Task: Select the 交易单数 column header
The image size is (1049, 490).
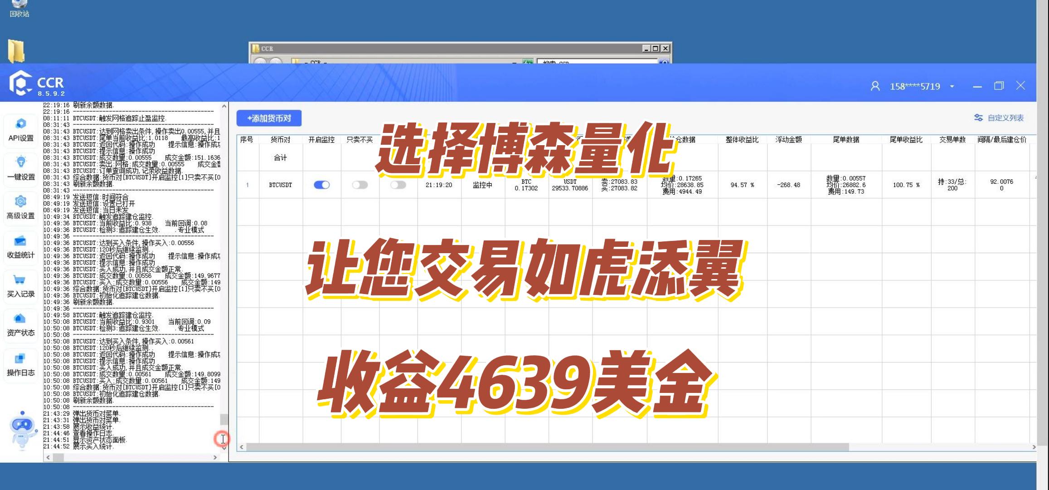Action: click(x=952, y=140)
